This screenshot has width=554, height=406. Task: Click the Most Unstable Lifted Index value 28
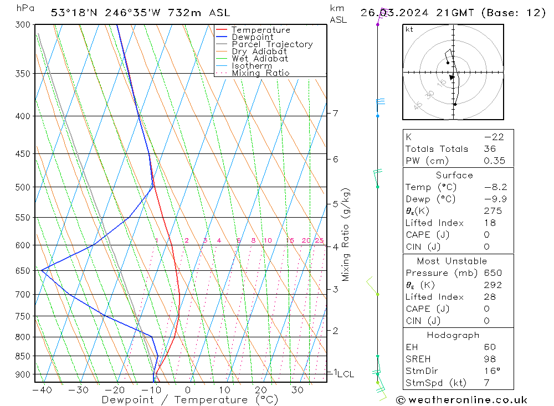coord(490,297)
